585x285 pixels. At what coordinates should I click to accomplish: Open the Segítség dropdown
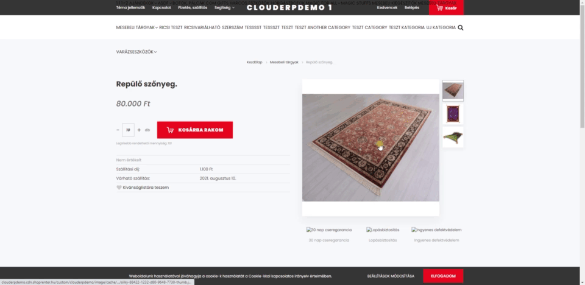pos(225,7)
